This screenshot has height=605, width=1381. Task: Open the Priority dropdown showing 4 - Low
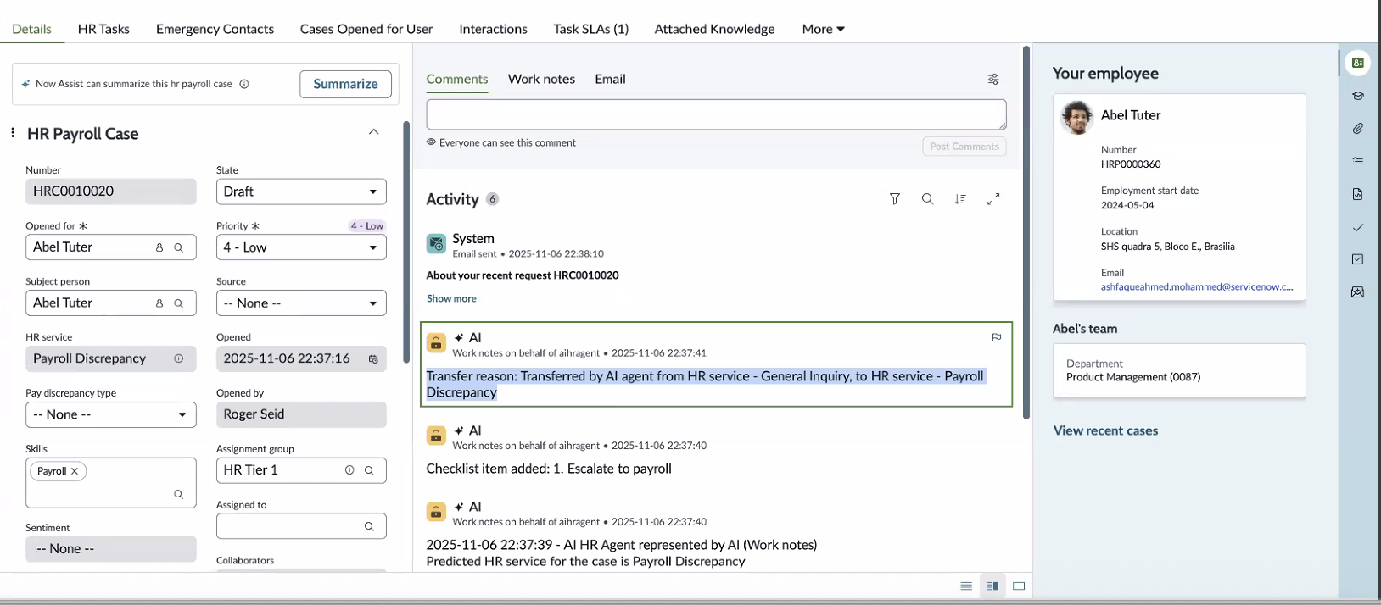coord(301,247)
